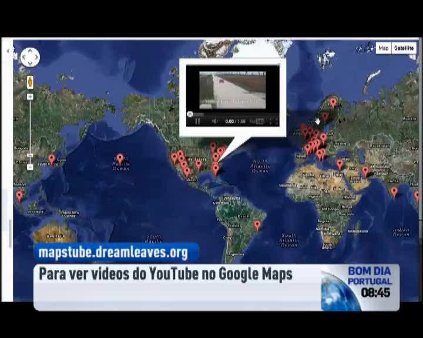Collapse the left side panel arrow
Viewport: 423px width, 338px height.
(x=8, y=51)
